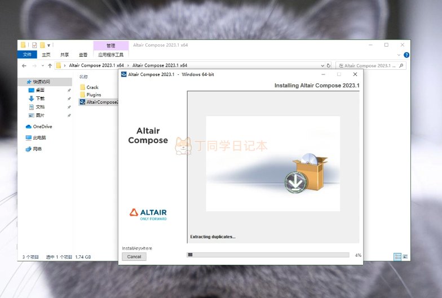Click 'Installing Altair Compose 2023.1' heading
442x298 pixels.
[317, 86]
